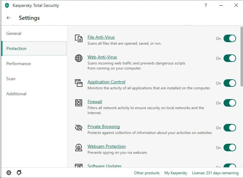
Task: Switch to the Performance section
Action: [19, 64]
